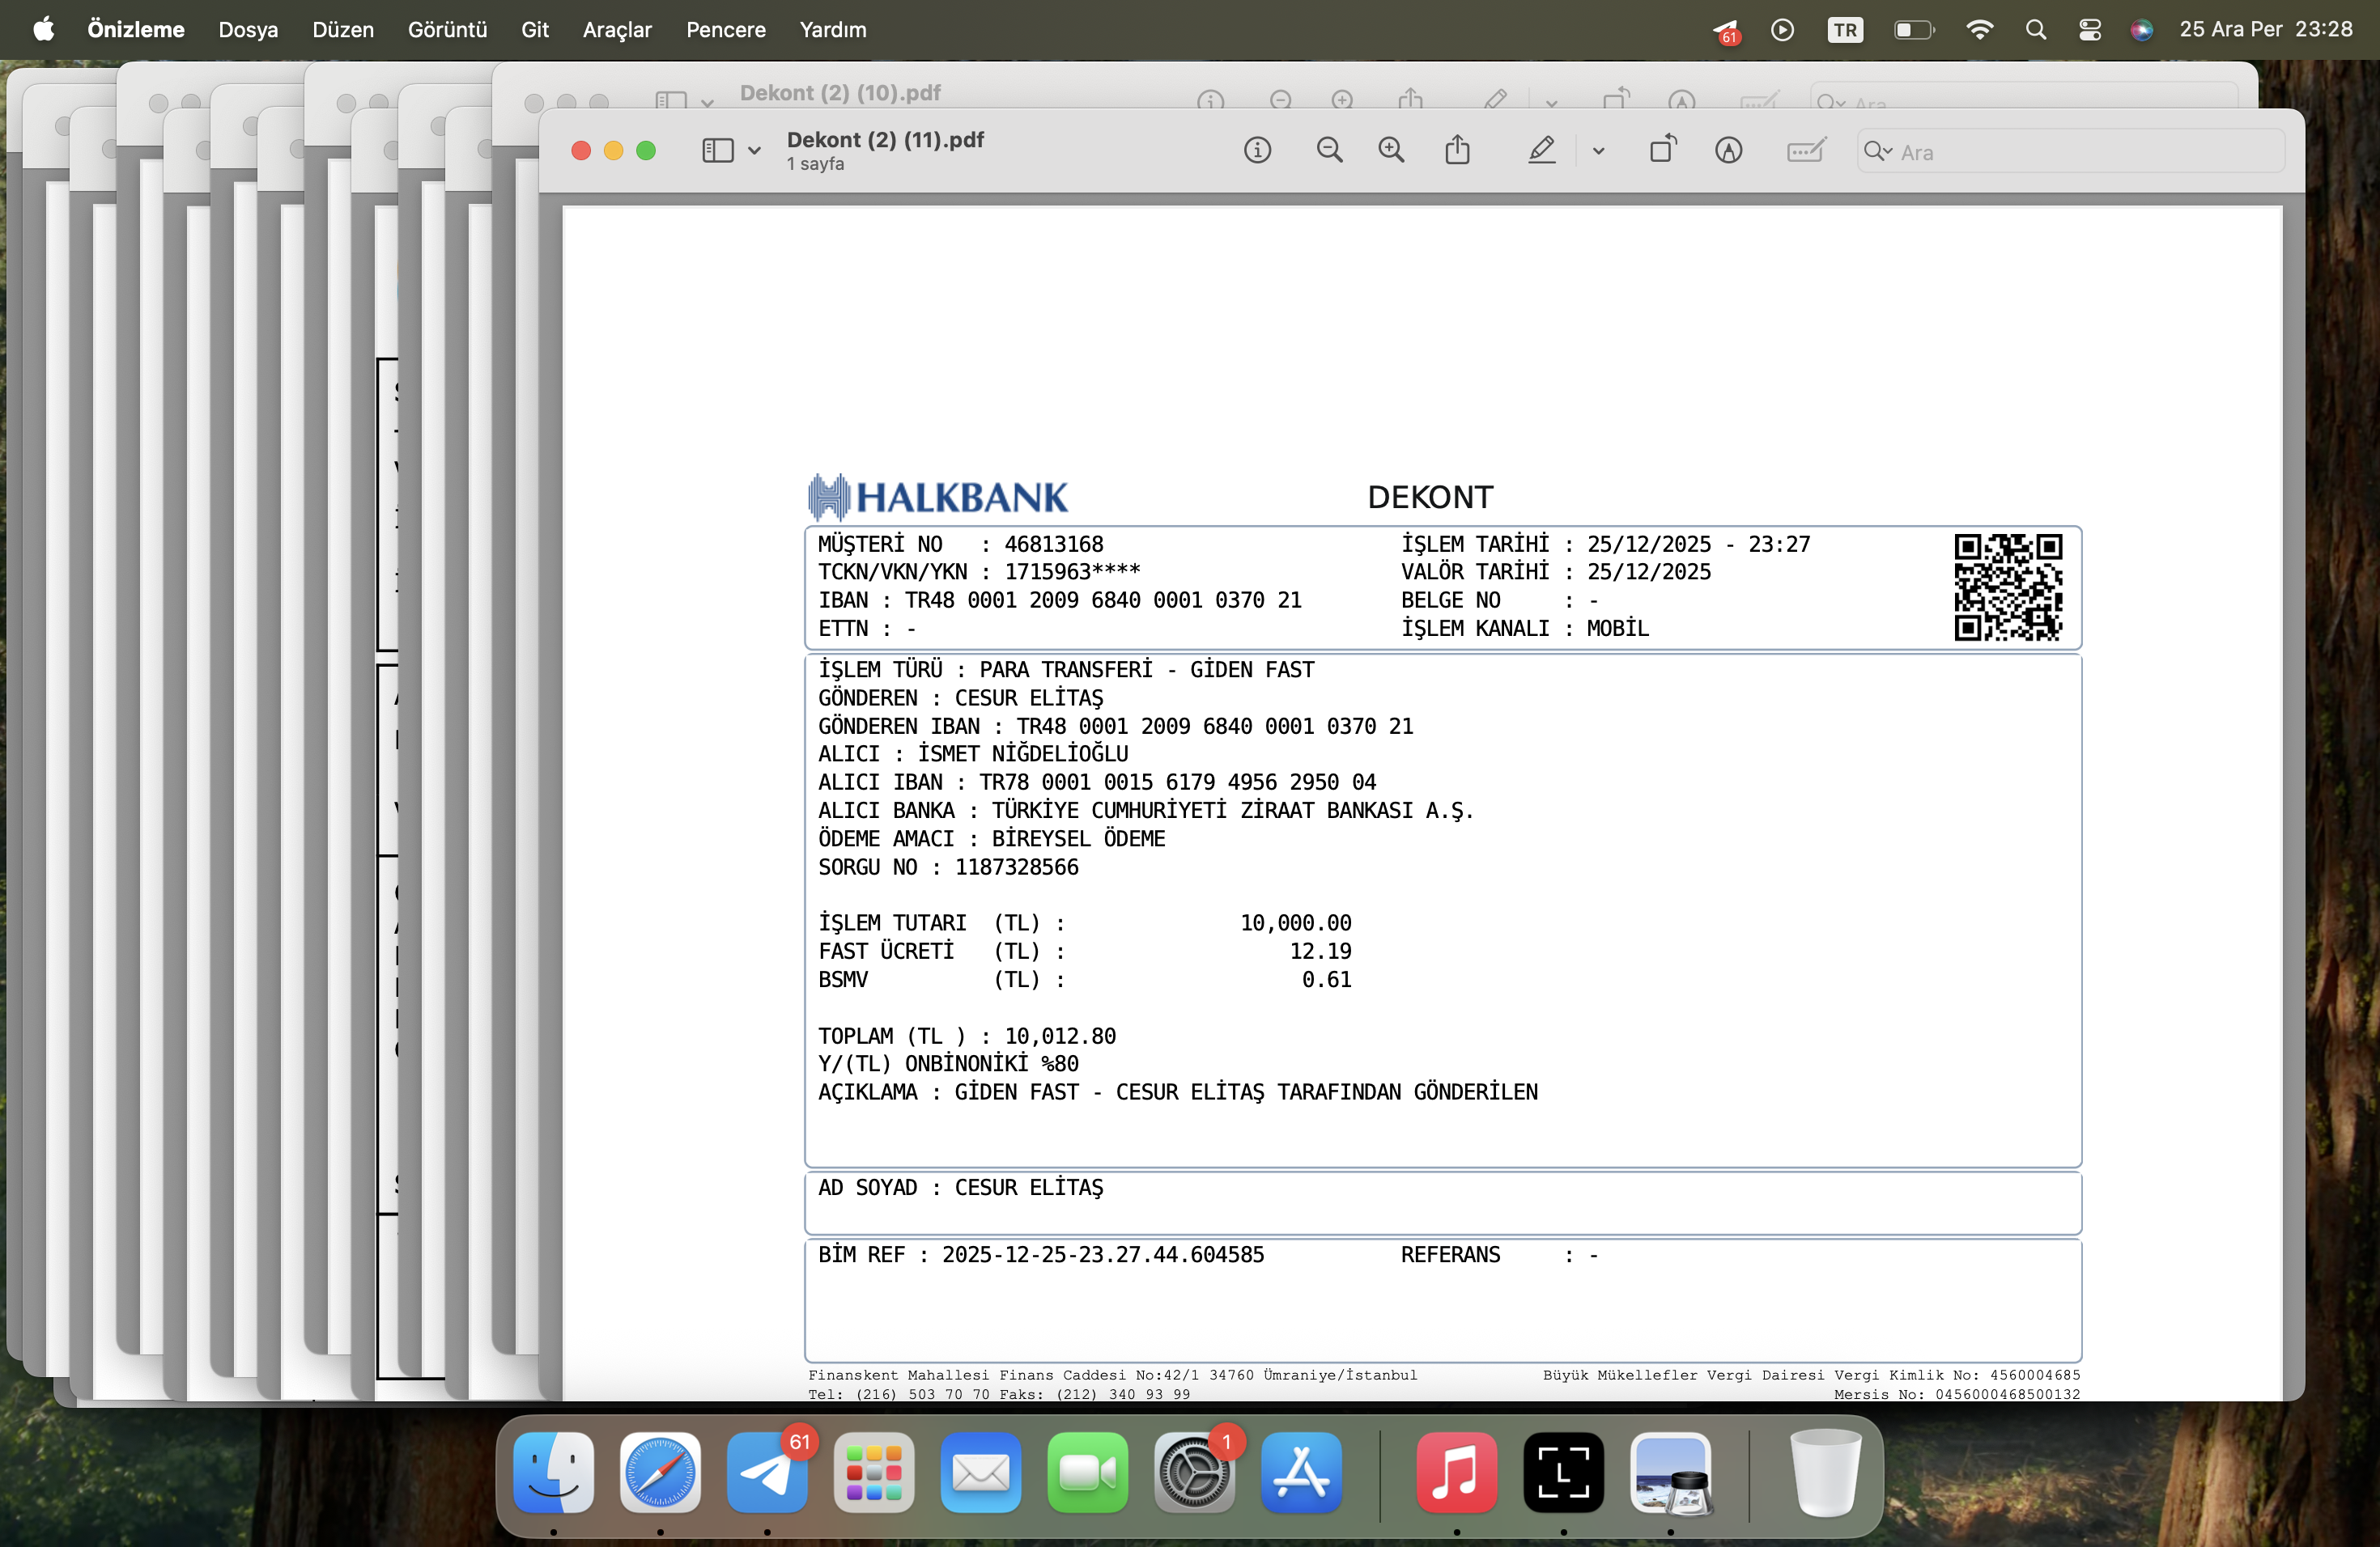Viewport: 2380px width, 1547px height.
Task: Open Mail from the Dock
Action: [x=981, y=1472]
